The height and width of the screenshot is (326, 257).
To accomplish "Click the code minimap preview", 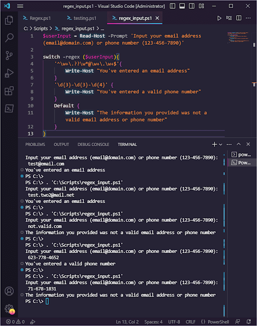I will click(x=238, y=37).
